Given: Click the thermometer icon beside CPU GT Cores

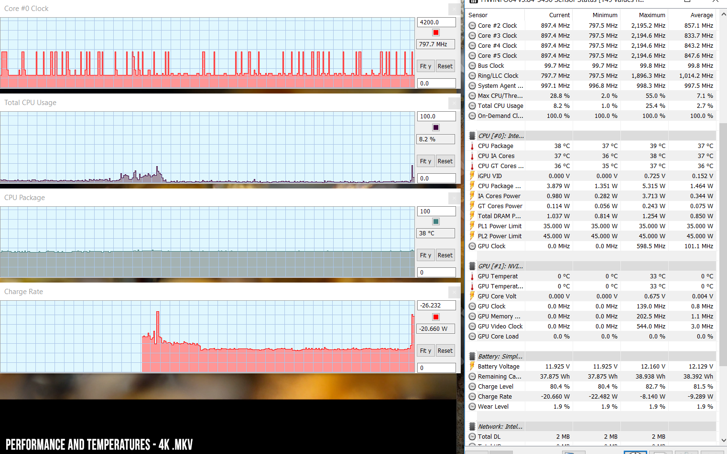Looking at the screenshot, I should (472, 166).
